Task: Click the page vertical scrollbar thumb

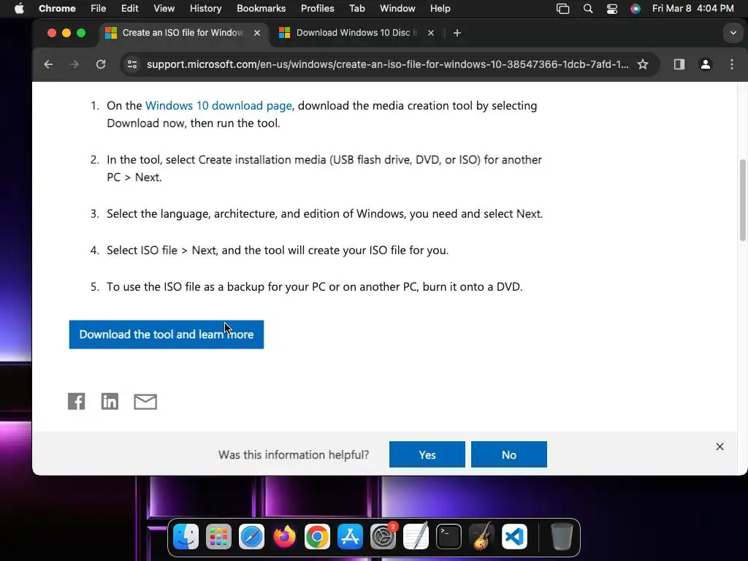Action: tap(742, 200)
